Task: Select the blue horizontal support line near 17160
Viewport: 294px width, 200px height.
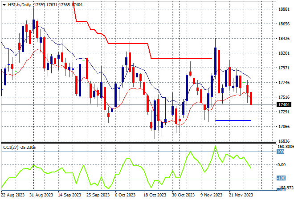Action: [233, 120]
